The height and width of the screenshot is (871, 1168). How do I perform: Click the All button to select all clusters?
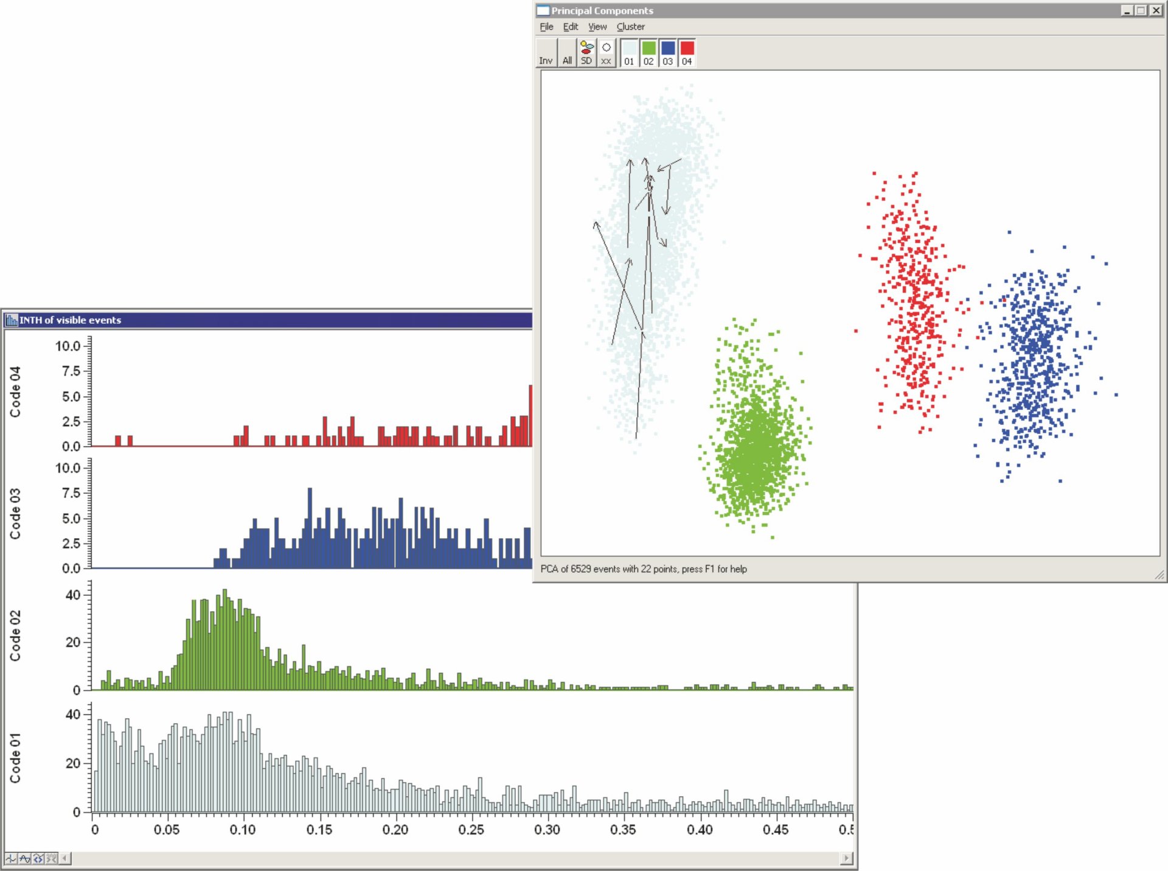click(x=566, y=53)
